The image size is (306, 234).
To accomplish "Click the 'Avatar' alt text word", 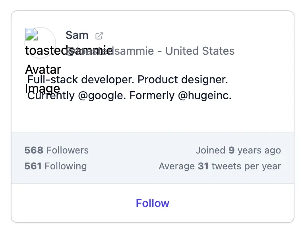I will click(x=43, y=69).
